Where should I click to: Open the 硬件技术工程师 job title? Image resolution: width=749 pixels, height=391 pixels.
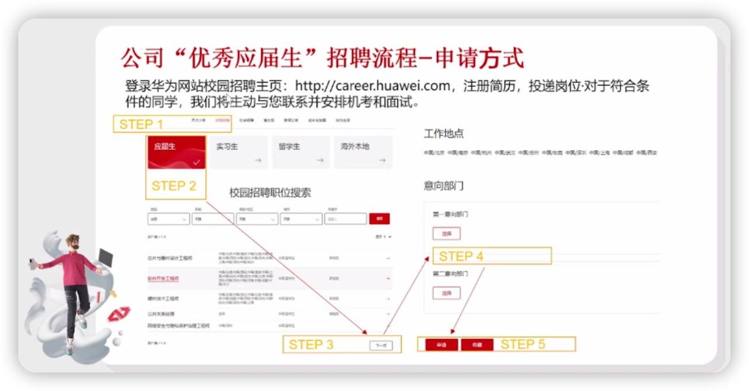point(163,299)
